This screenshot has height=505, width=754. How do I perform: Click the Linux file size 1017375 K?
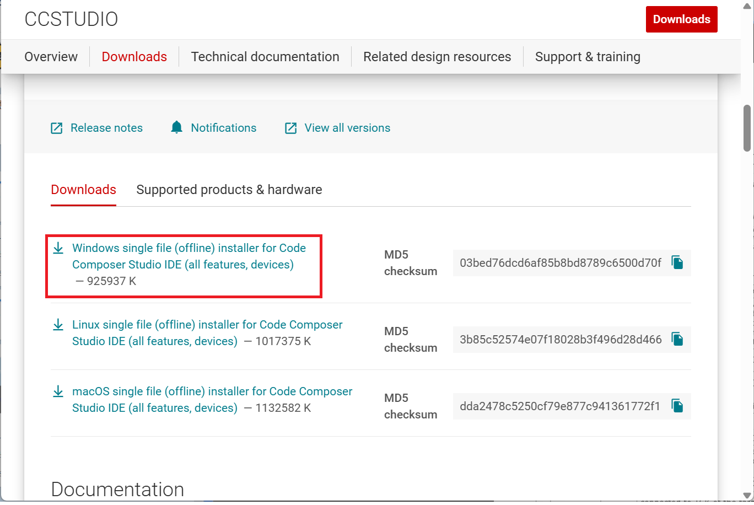[283, 341]
